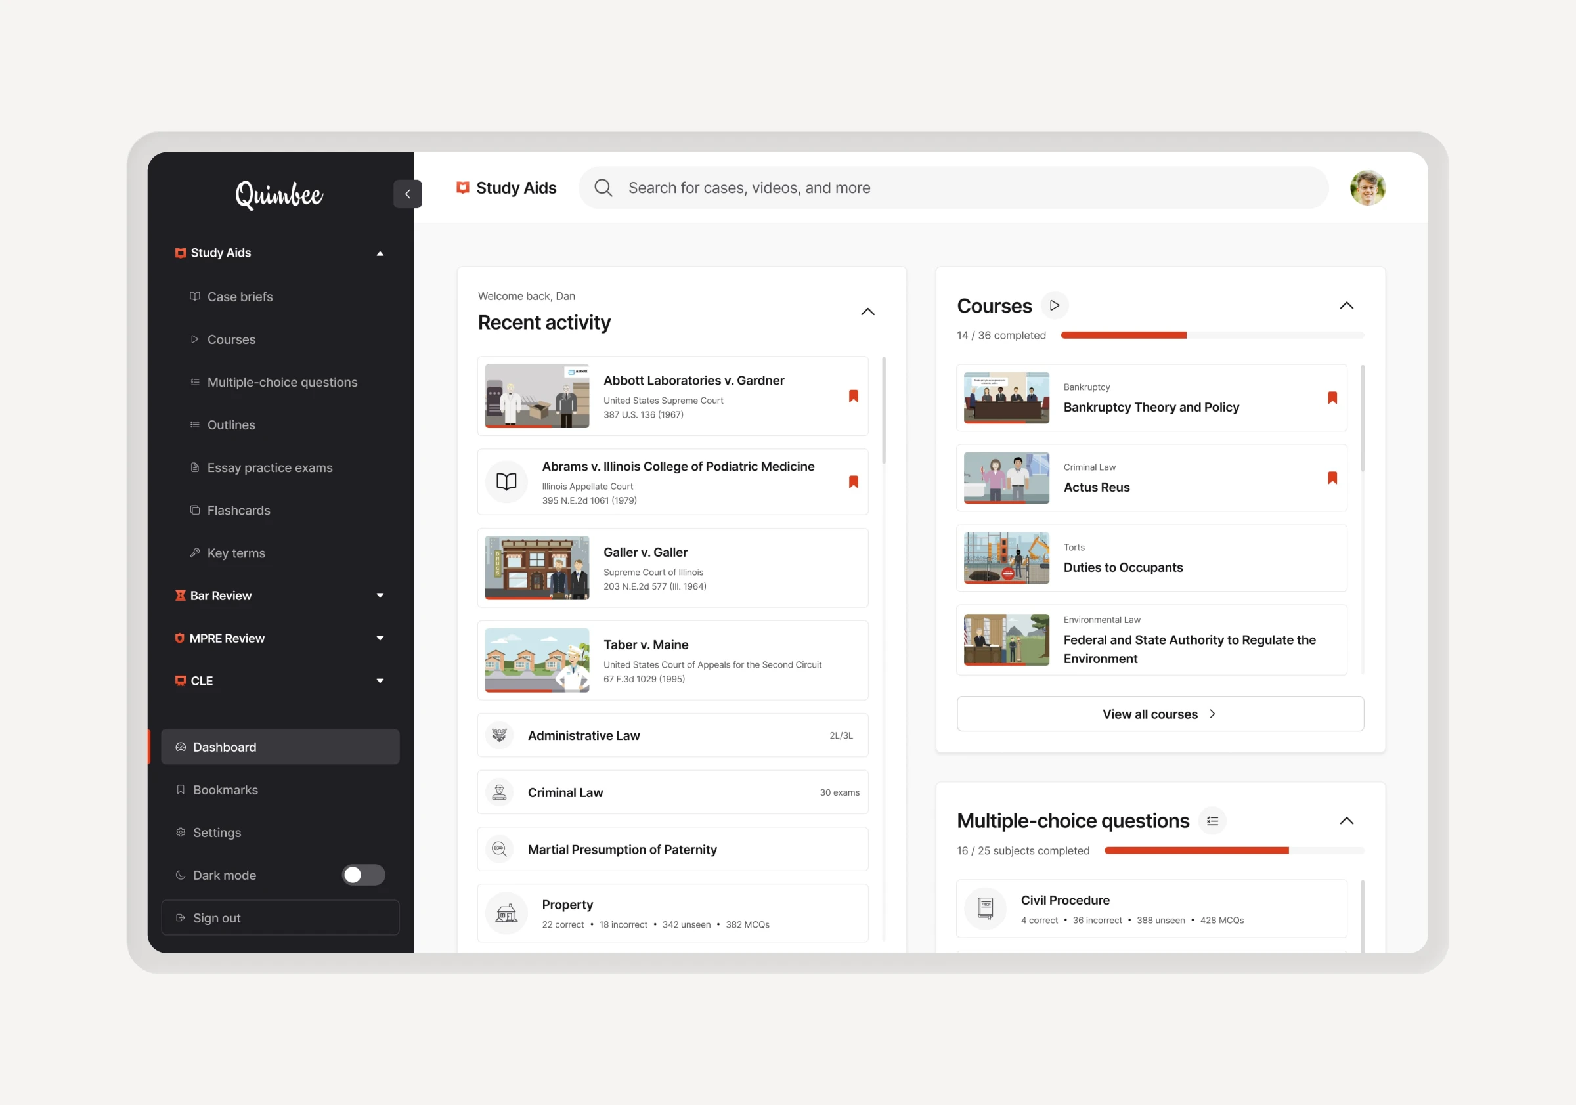
Task: Click the magnifier icon in search bar
Action: tap(603, 188)
